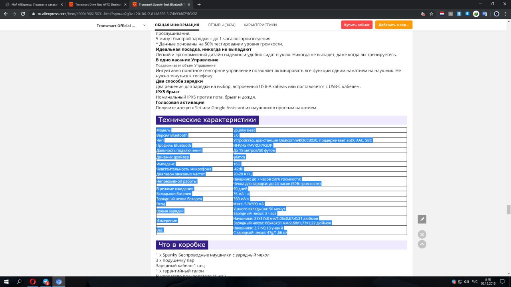The height and width of the screenshot is (287, 511).
Task: Go back to the previous page
Action: pyautogui.click(x=6, y=14)
